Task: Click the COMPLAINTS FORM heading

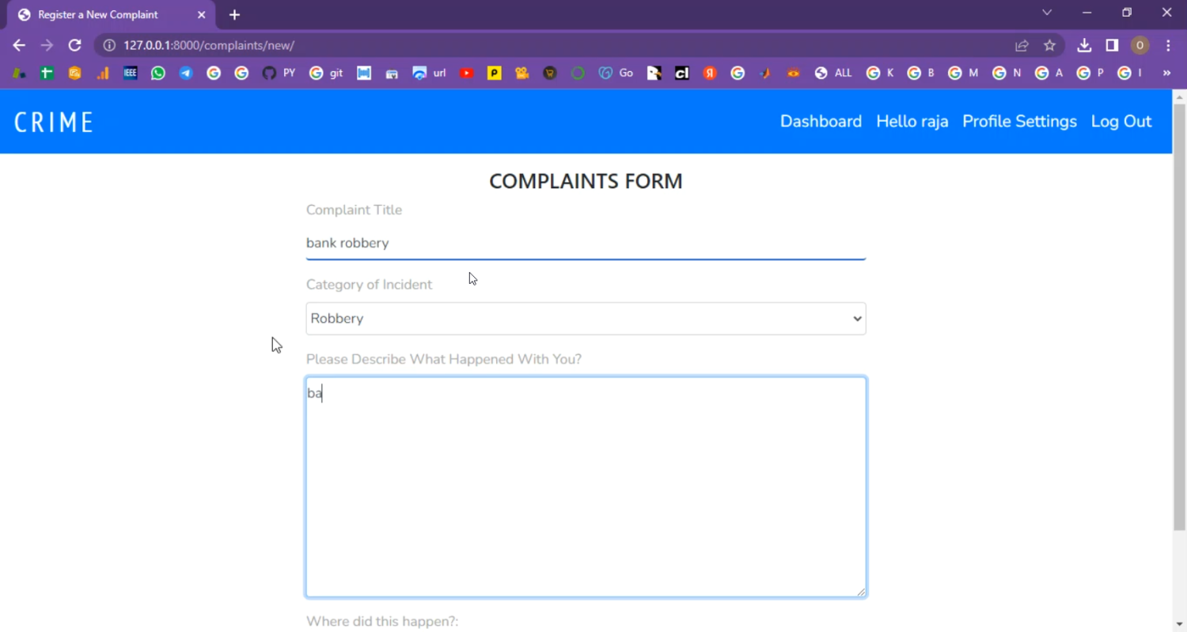Action: (586, 181)
